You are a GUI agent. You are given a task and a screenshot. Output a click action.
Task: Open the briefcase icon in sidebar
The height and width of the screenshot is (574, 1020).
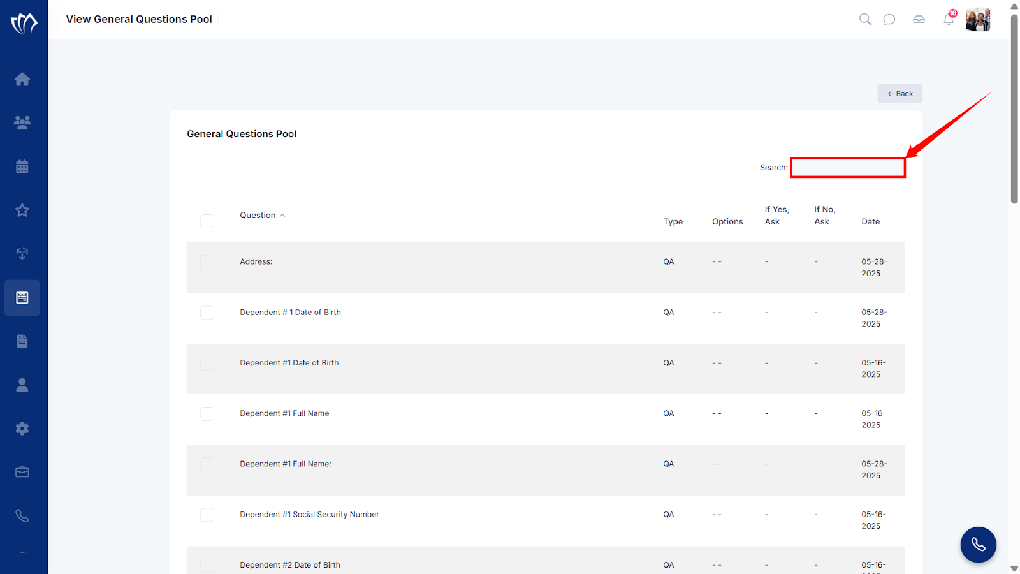22,472
